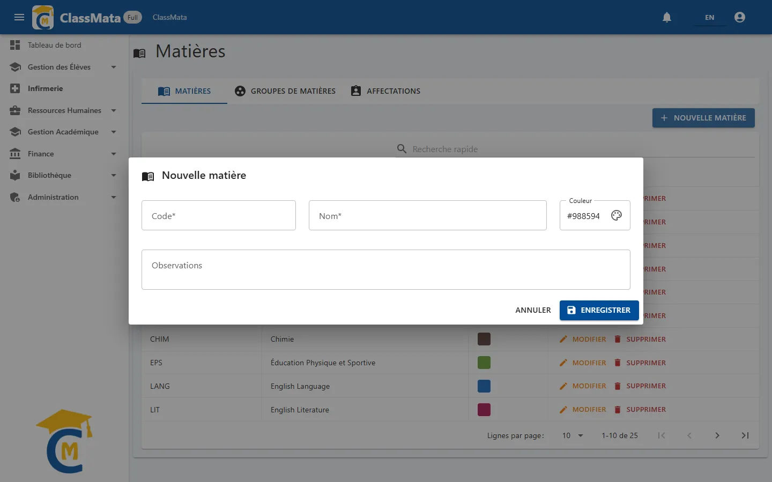Viewport: 772px width, 482px height.
Task: Open the color palette picker icon
Action: 617,215
